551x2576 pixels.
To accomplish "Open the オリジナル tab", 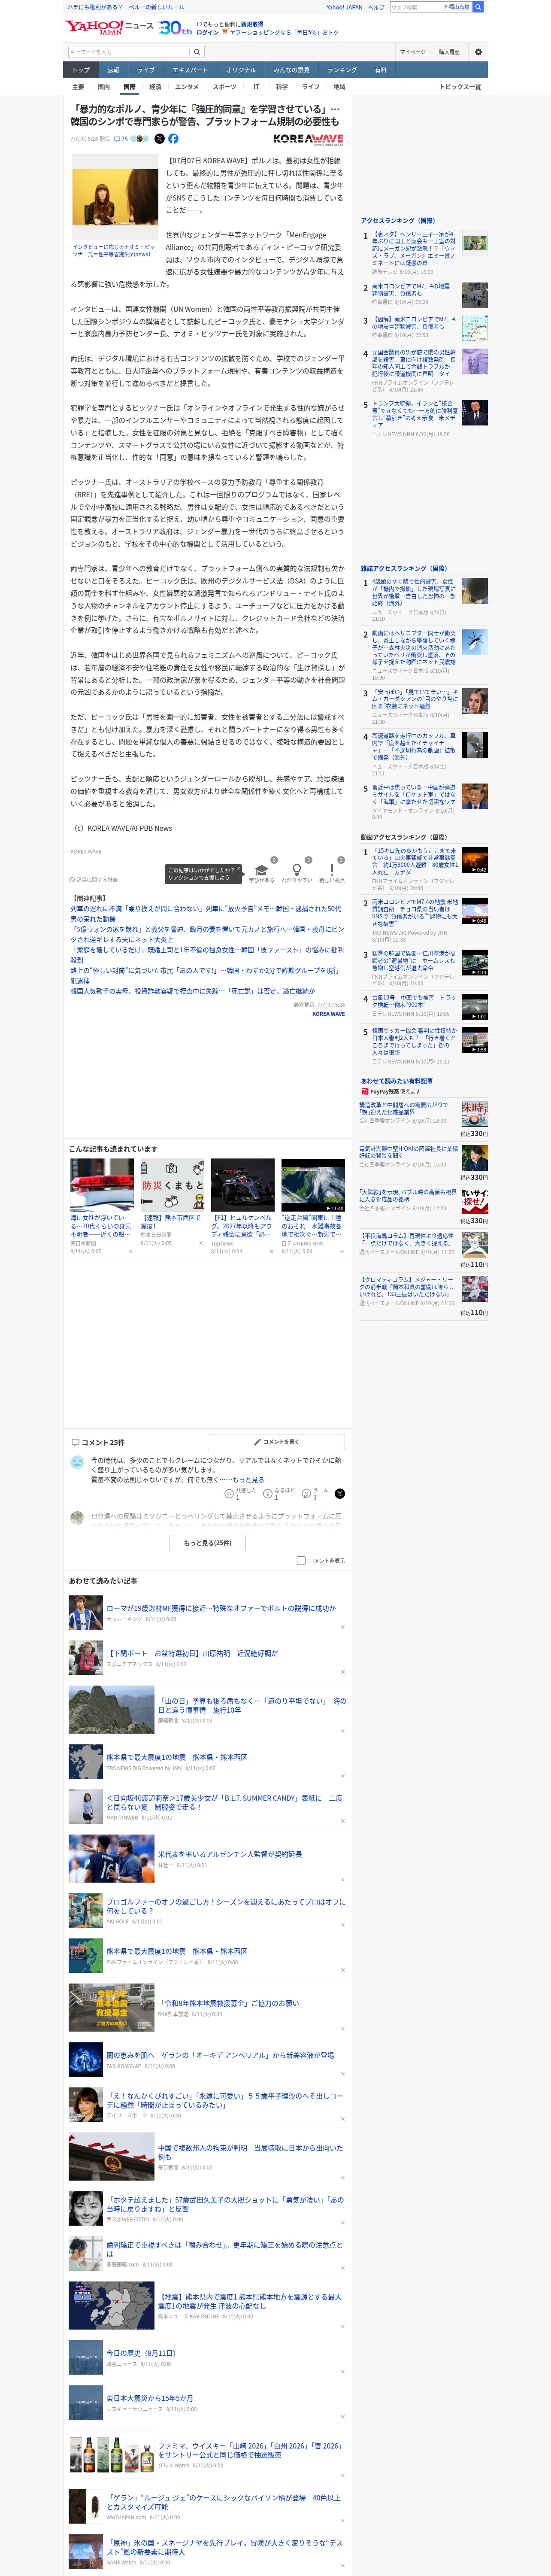I will tap(241, 70).
